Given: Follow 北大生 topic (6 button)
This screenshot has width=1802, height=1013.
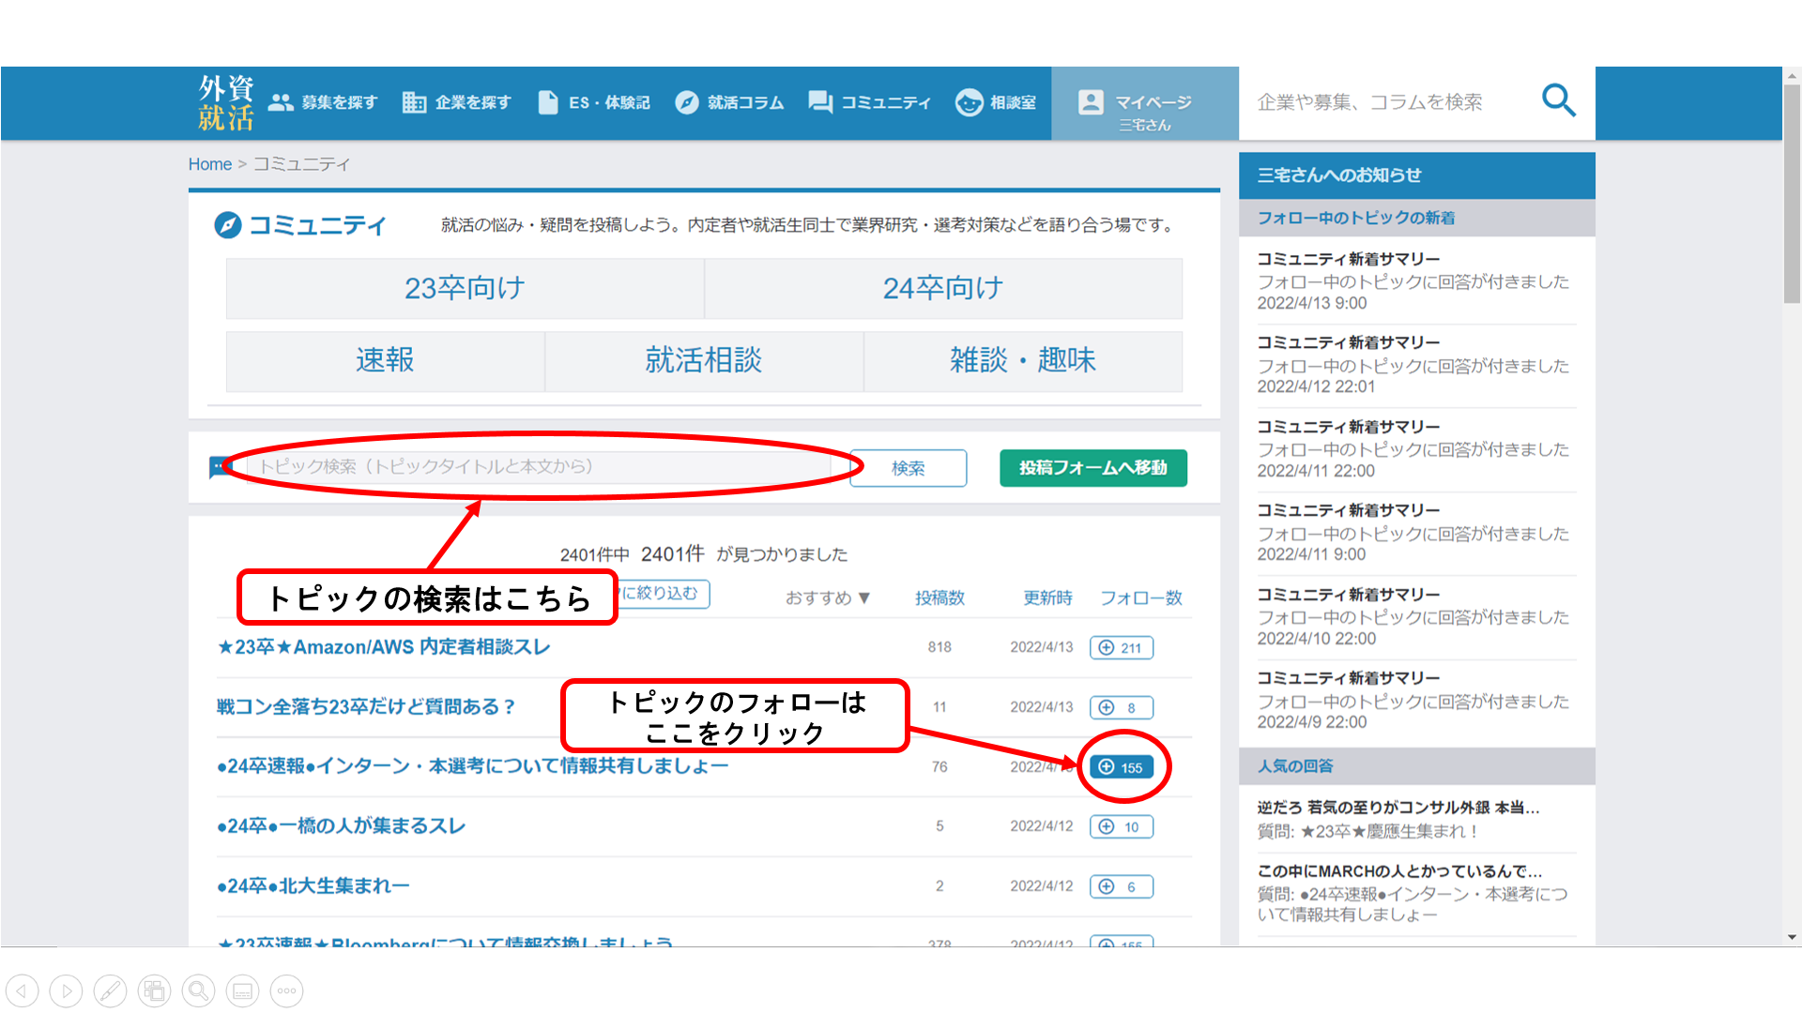Looking at the screenshot, I should click(x=1122, y=886).
